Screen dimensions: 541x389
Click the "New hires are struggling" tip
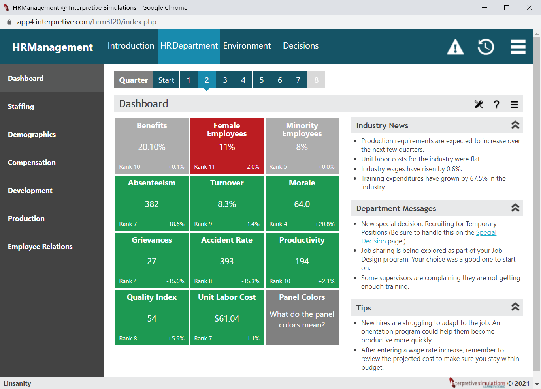(x=431, y=331)
